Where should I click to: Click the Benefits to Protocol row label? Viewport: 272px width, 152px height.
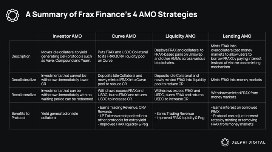point(20,116)
